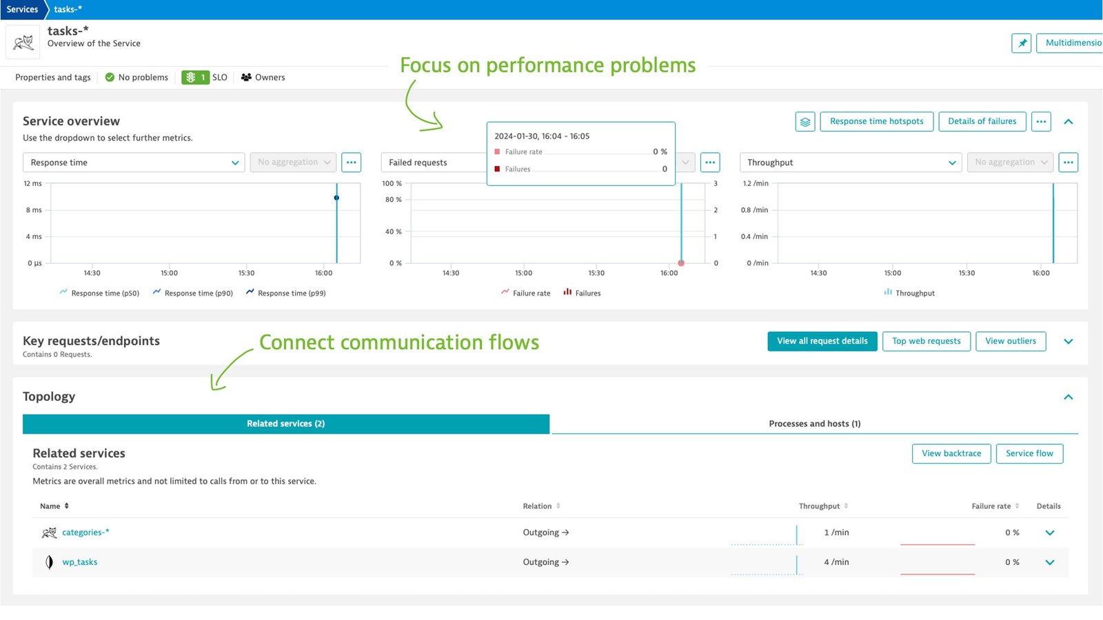The height and width of the screenshot is (620, 1103).
Task: Expand the Key requests/endpoints section
Action: [x=1069, y=342]
